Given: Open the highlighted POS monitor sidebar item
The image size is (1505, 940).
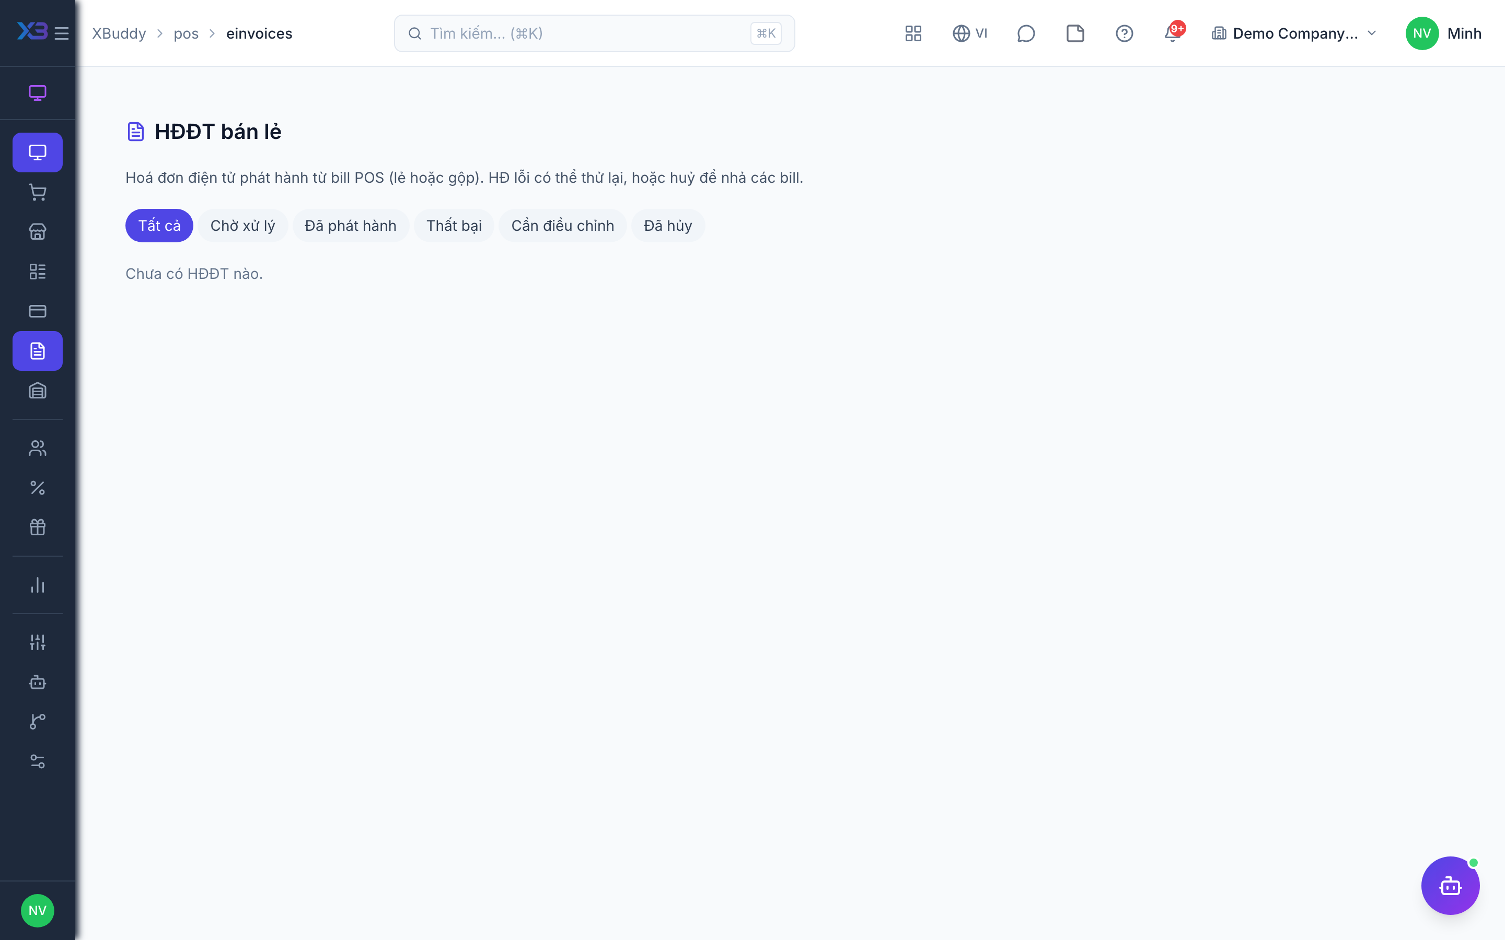Looking at the screenshot, I should click(37, 152).
